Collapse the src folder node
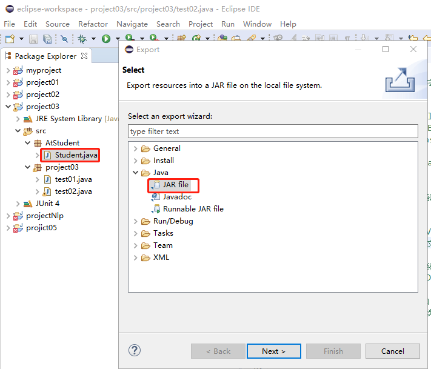Image resolution: width=431 pixels, height=369 pixels. [x=18, y=131]
